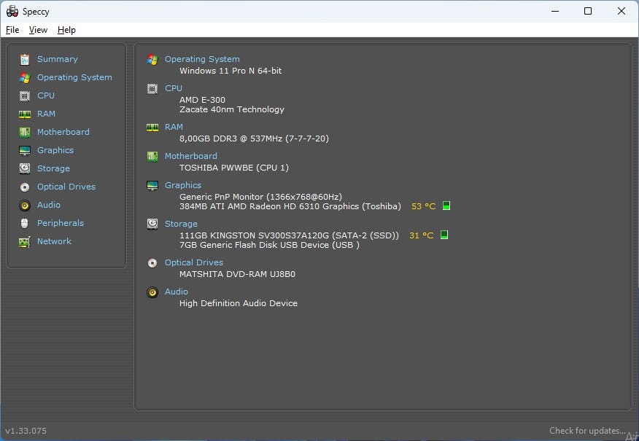Viewport: 639px width, 441px height.
Task: Click the Graphics monitor icon in summary panel
Action: click(x=152, y=186)
